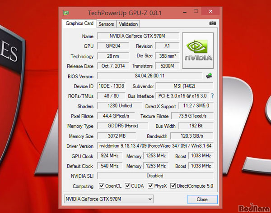
Task: Save BIOS using the chip arrow icon
Action: click(x=209, y=76)
